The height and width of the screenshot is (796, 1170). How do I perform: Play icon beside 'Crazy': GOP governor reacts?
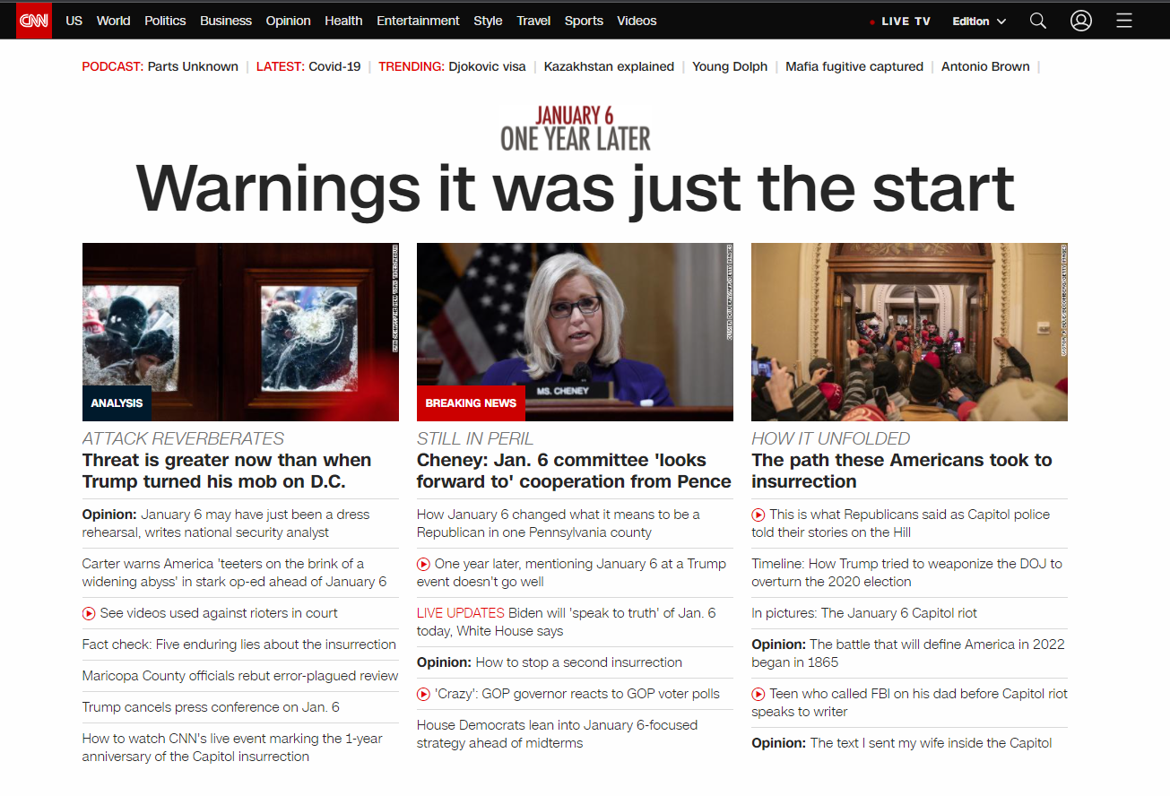423,695
